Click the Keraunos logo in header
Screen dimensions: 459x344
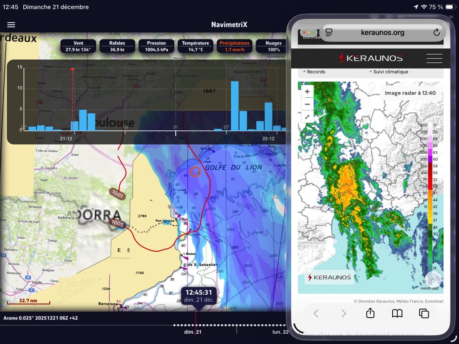coord(371,58)
